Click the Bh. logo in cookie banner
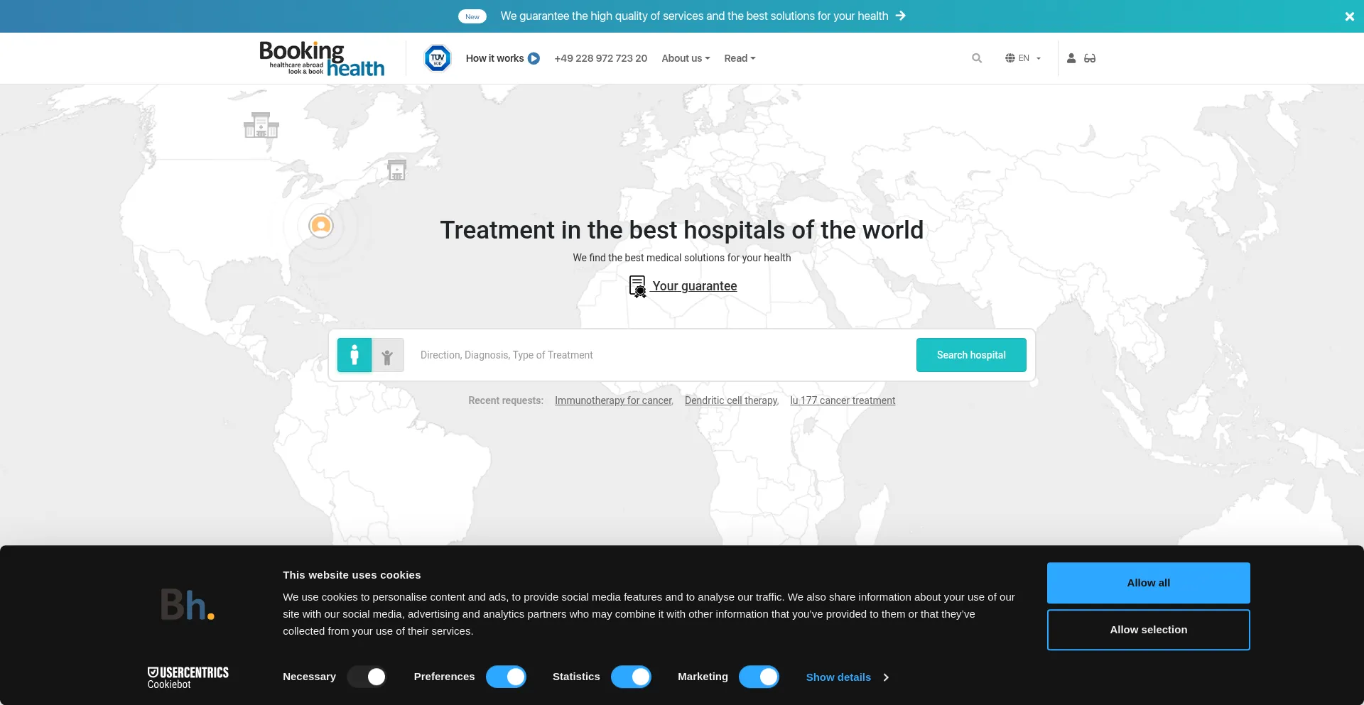1364x705 pixels. [x=188, y=604]
